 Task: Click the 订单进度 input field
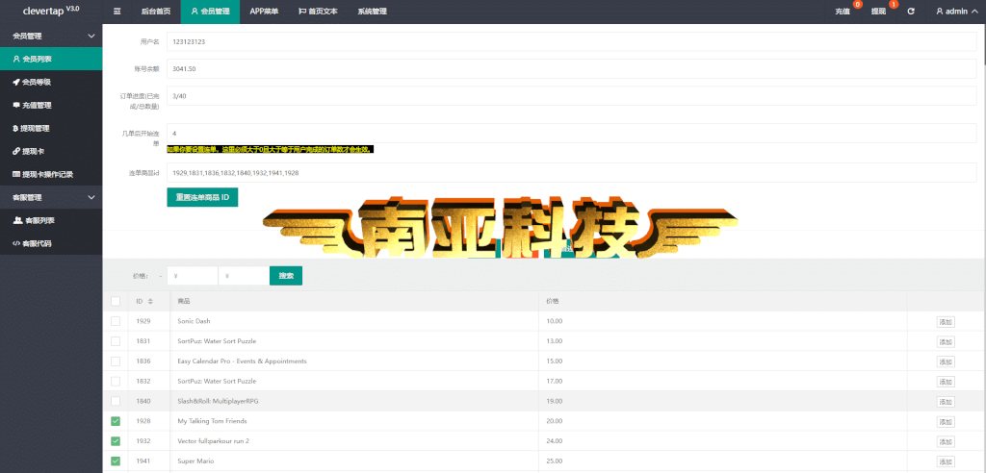[x=572, y=95]
